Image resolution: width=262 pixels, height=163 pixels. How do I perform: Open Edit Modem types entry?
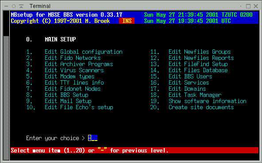pyautogui.click(x=69, y=76)
